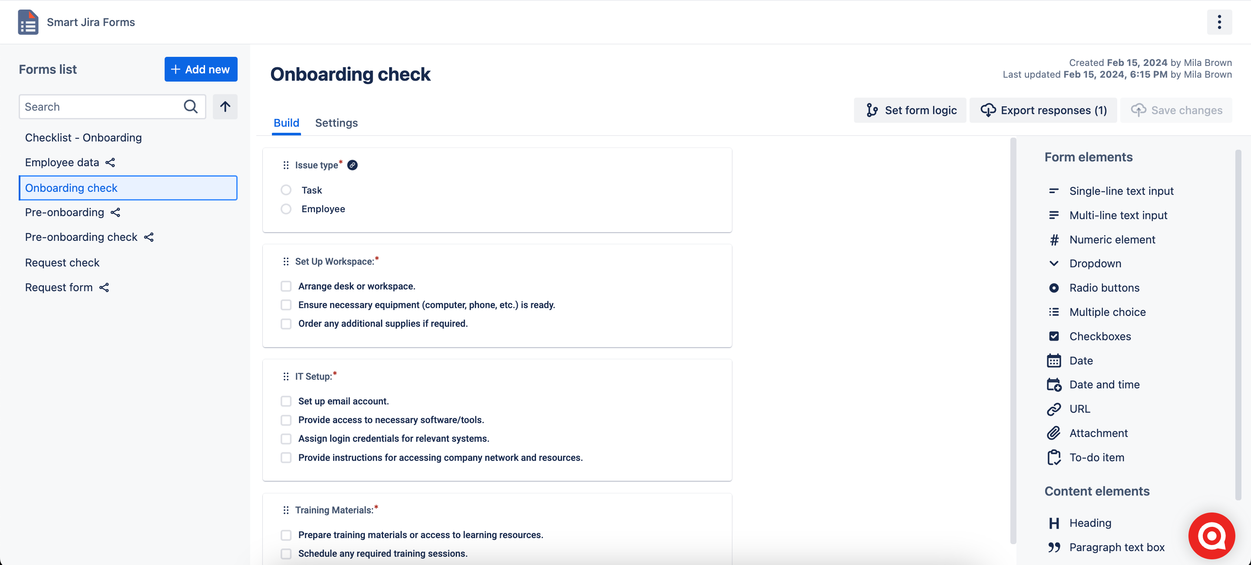
Task: Click the search magnifier icon
Action: tap(190, 107)
